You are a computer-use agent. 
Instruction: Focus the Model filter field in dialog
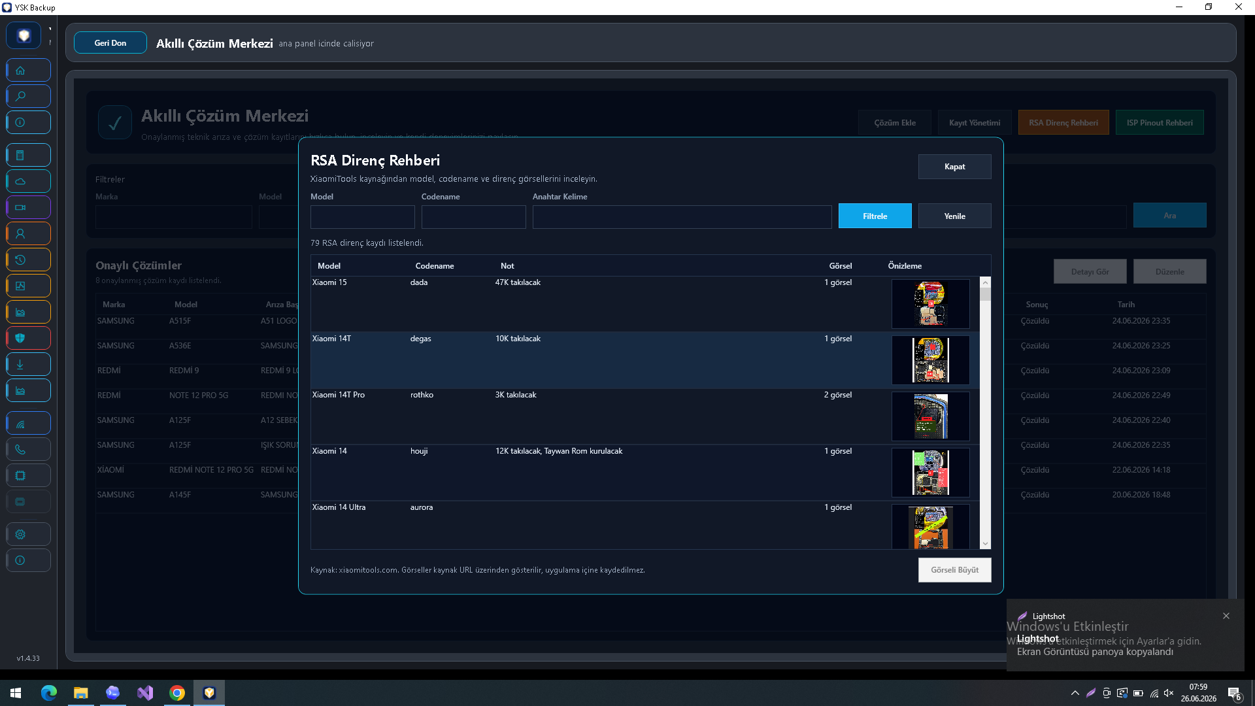click(362, 217)
